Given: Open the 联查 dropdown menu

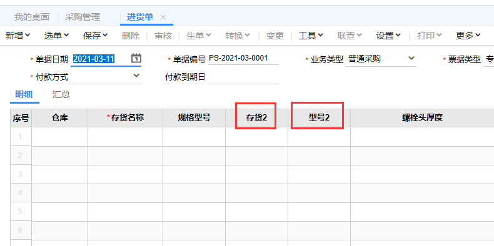Looking at the screenshot, I should coord(350,36).
